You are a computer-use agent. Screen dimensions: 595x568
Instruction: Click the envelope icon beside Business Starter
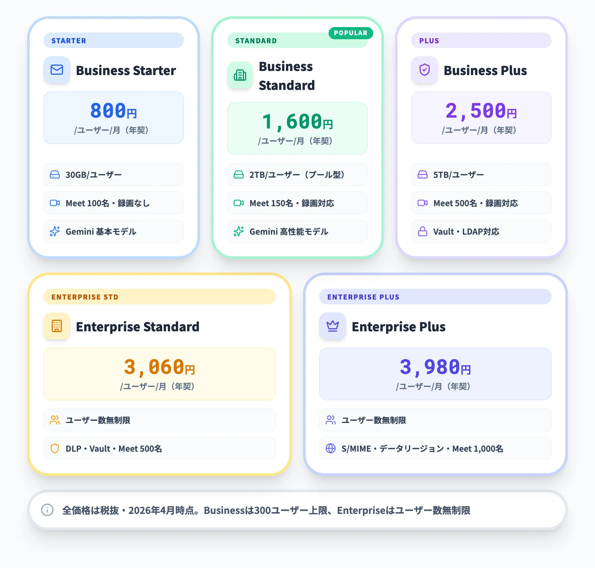57,70
